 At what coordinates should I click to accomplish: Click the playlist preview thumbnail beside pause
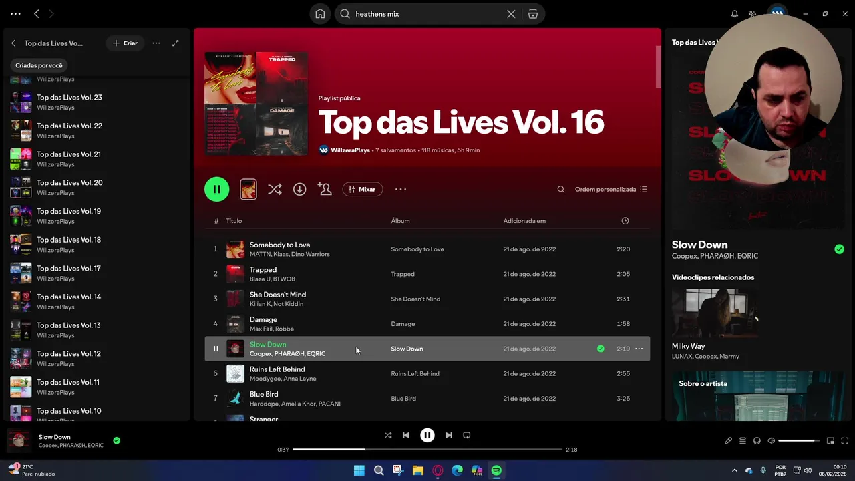coord(248,189)
